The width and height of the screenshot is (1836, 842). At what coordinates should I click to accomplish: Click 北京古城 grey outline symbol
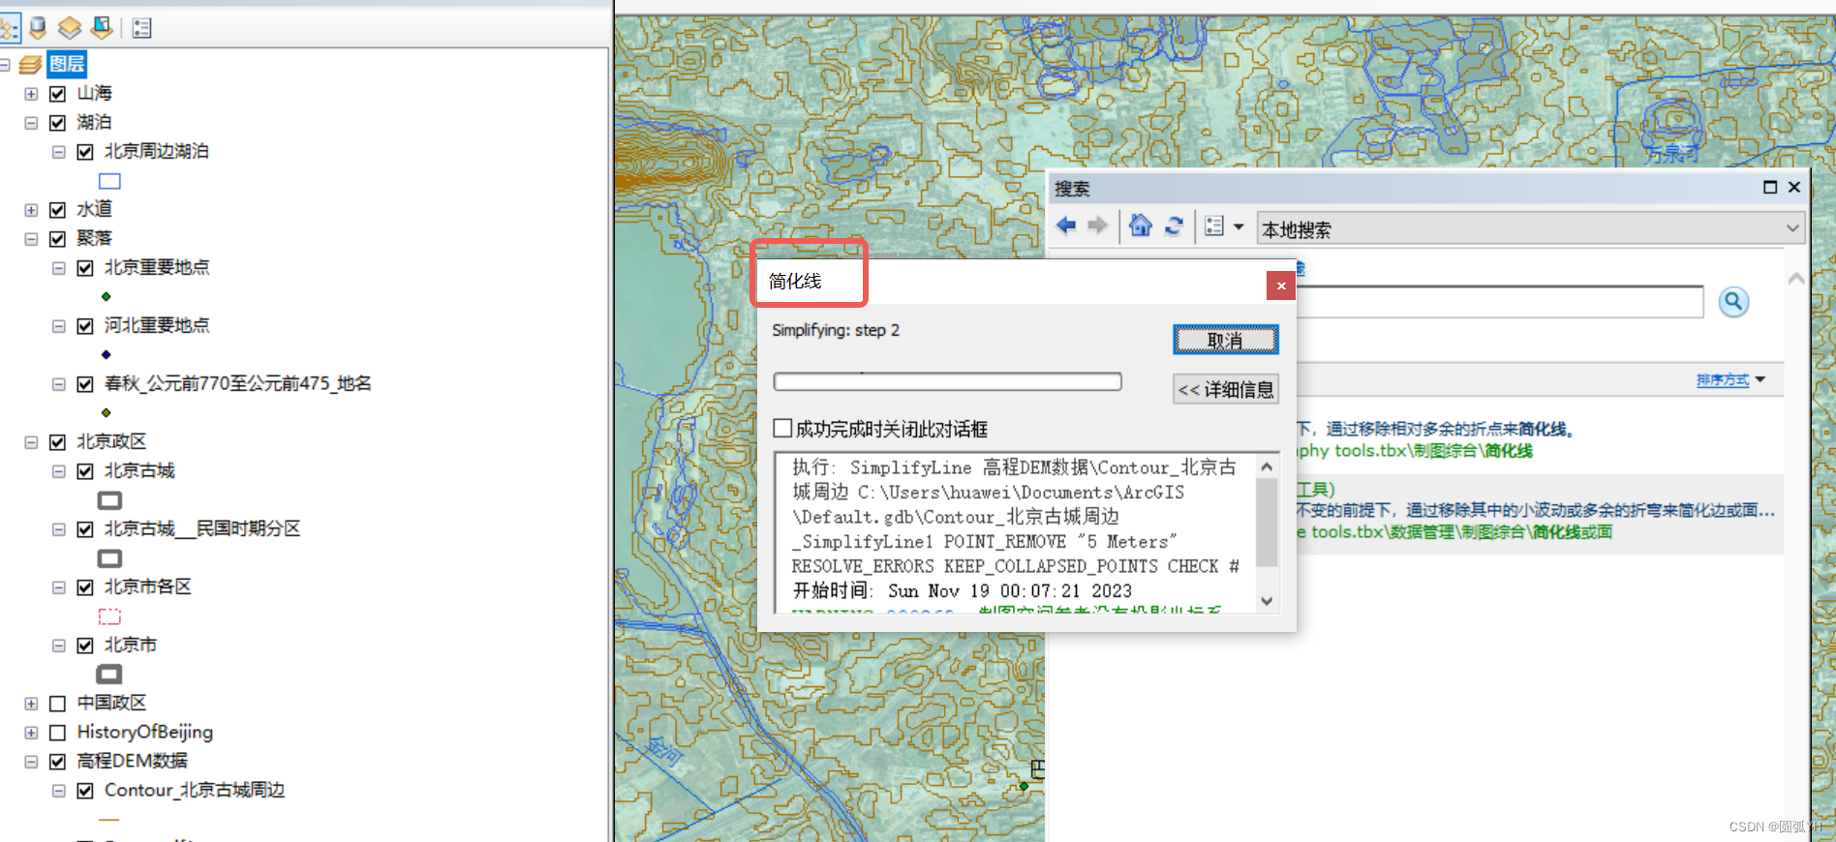pos(109,500)
